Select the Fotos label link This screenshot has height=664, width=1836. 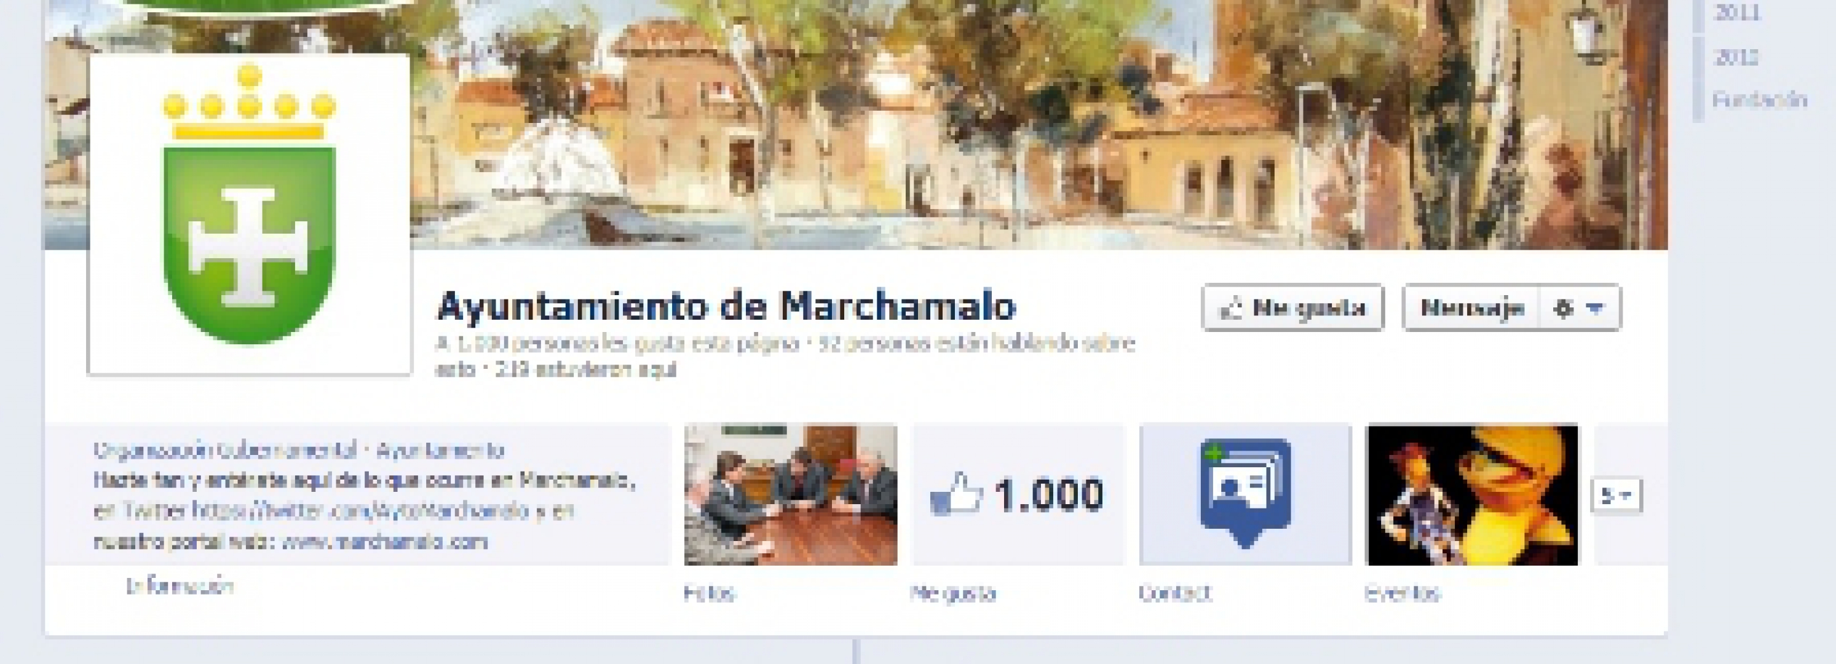point(709,593)
